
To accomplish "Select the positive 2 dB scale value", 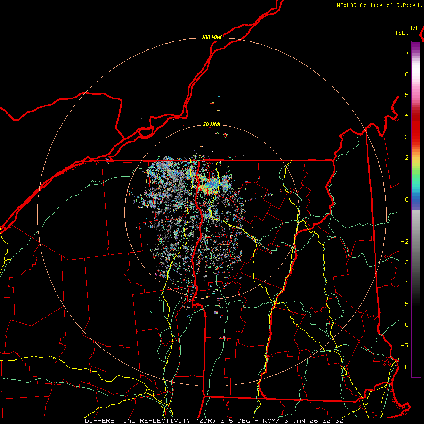I will tap(407, 158).
